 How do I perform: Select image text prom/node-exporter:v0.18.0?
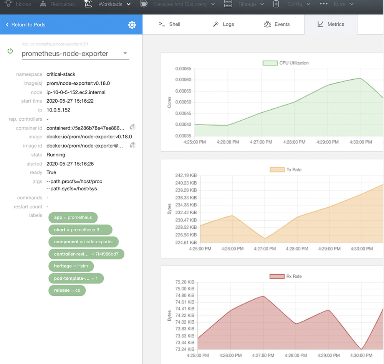click(78, 83)
